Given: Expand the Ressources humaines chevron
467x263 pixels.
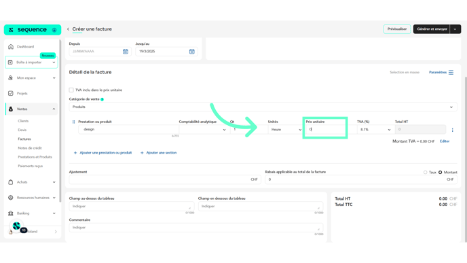Looking at the screenshot, I should coord(54,197).
